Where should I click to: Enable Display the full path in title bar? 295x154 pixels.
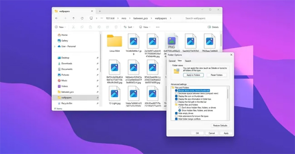tap(176, 102)
